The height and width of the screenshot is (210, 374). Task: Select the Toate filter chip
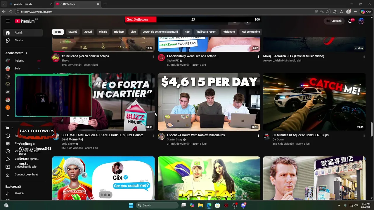(x=58, y=32)
